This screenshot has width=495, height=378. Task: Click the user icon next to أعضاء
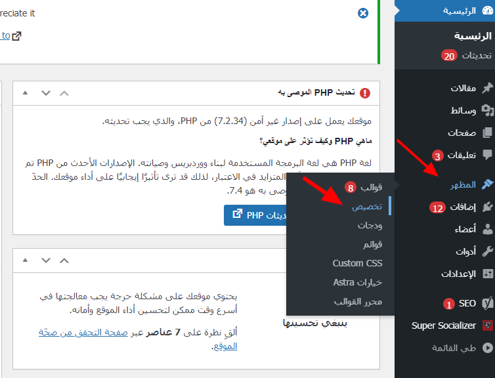tap(488, 229)
